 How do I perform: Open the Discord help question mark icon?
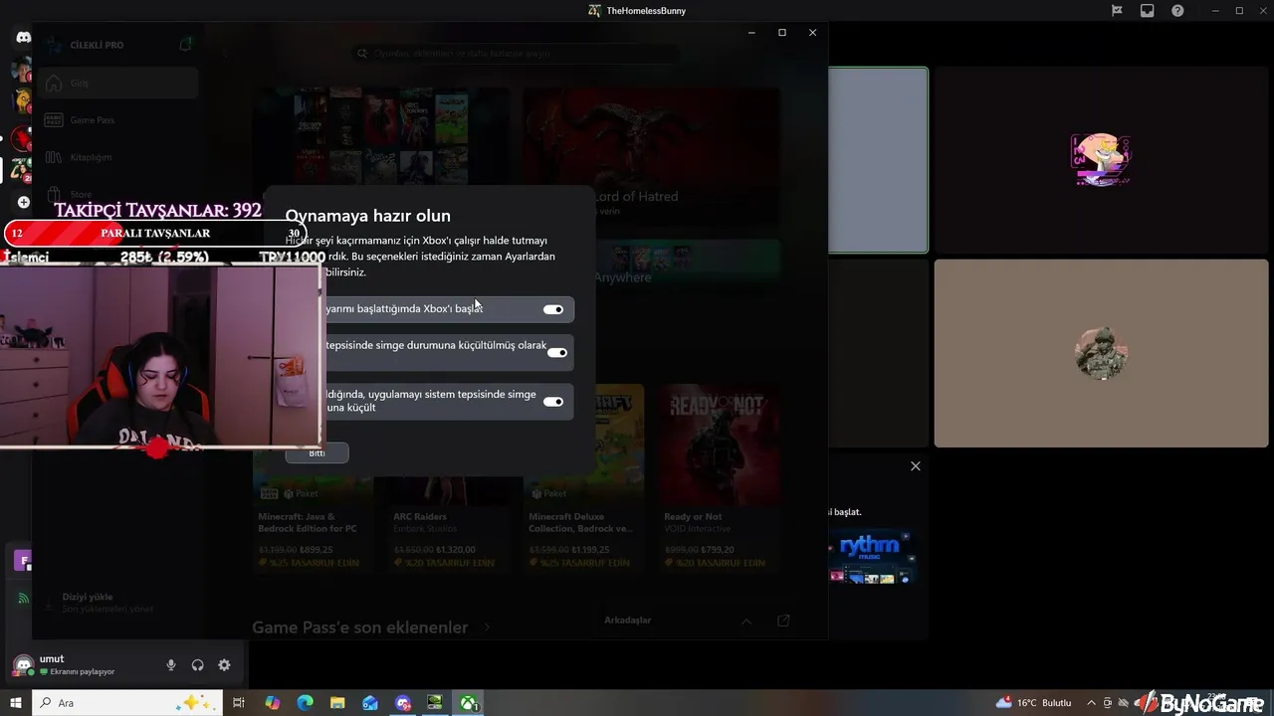(1177, 11)
